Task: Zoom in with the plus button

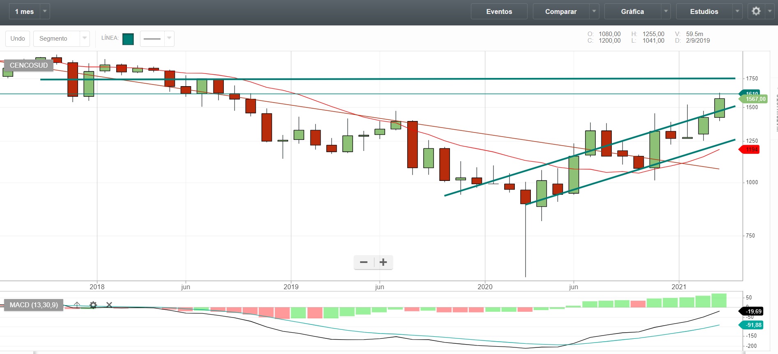Action: 383,262
